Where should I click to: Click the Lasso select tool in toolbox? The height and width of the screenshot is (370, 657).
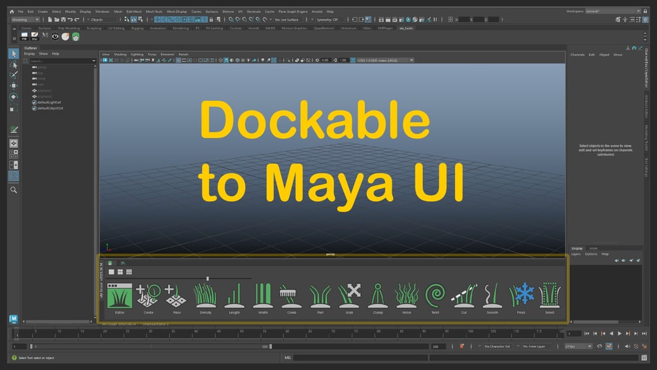tap(14, 65)
